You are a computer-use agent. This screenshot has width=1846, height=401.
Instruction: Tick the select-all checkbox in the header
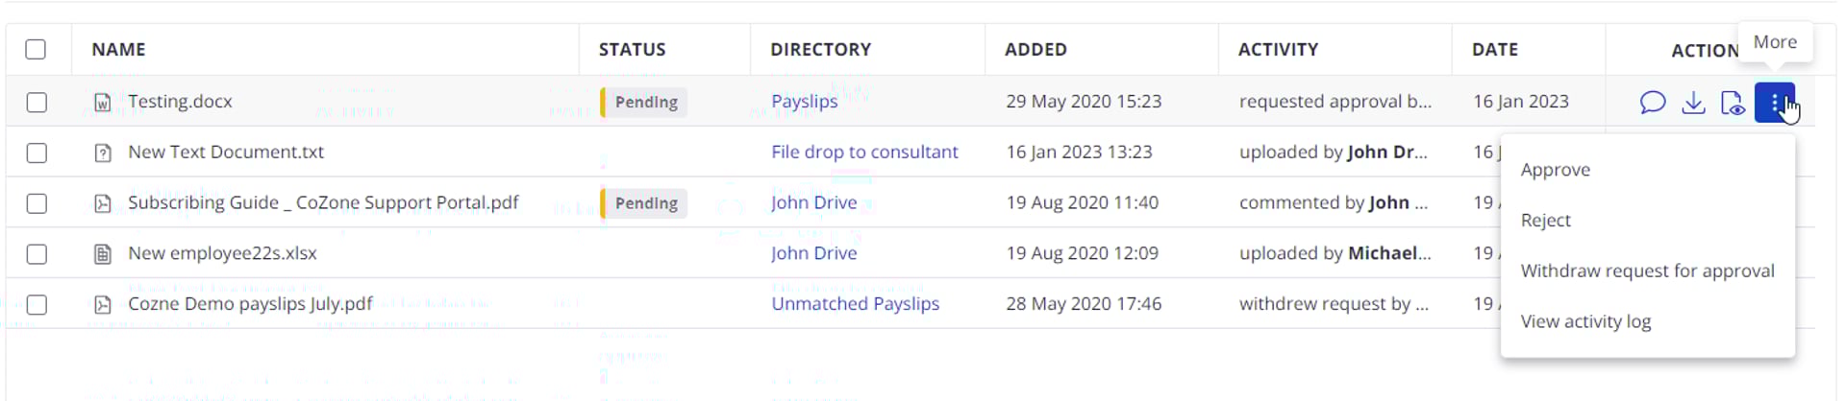36,49
